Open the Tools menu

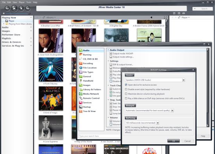(x=29, y=2)
